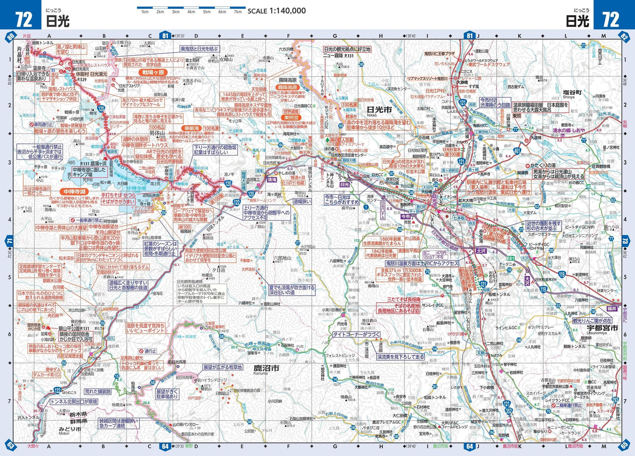This screenshot has width=635, height=456.
Task: Click the note 観光りんご園が点在
Action: [x=592, y=321]
